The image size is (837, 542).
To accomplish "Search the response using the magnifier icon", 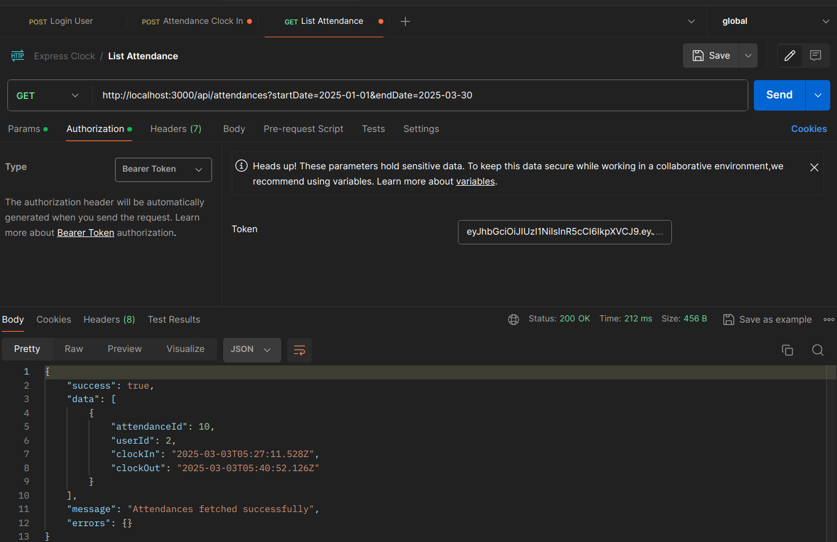I will 817,350.
